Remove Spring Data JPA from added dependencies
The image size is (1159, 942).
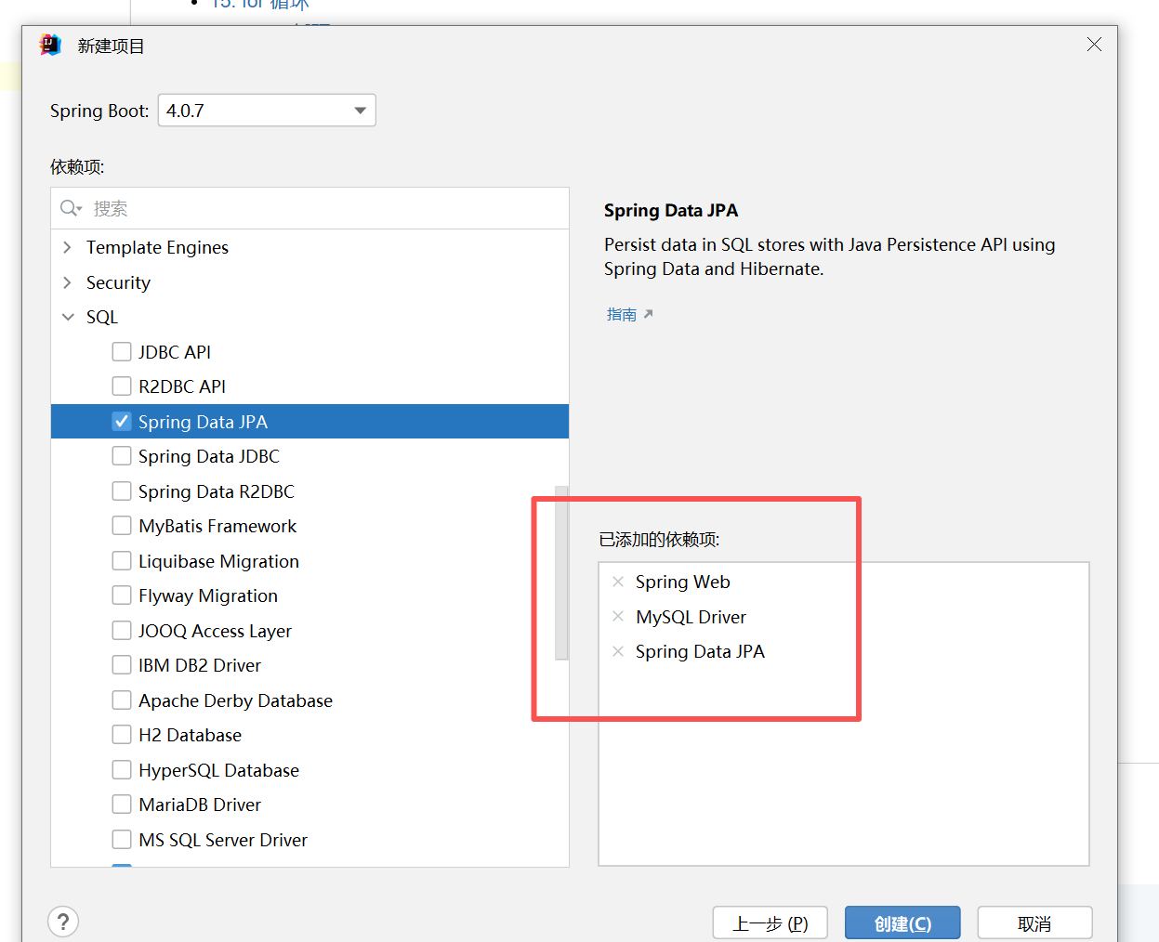tap(618, 651)
